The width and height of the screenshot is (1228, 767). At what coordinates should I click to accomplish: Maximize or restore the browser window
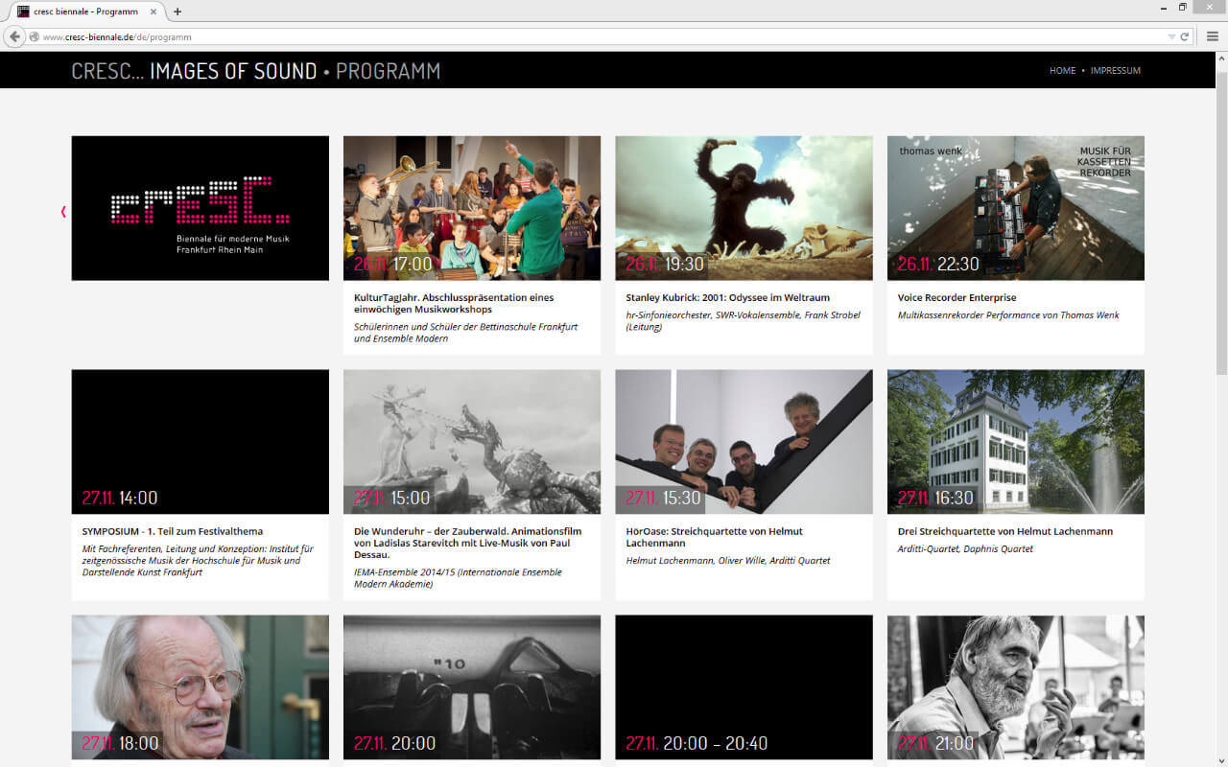1183,8
